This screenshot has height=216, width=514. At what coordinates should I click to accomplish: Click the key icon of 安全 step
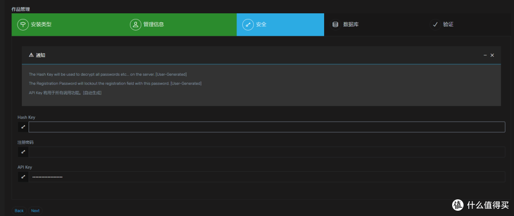point(248,25)
